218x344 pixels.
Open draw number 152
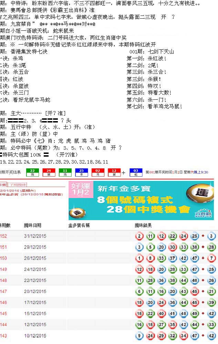[x=3, y=236]
